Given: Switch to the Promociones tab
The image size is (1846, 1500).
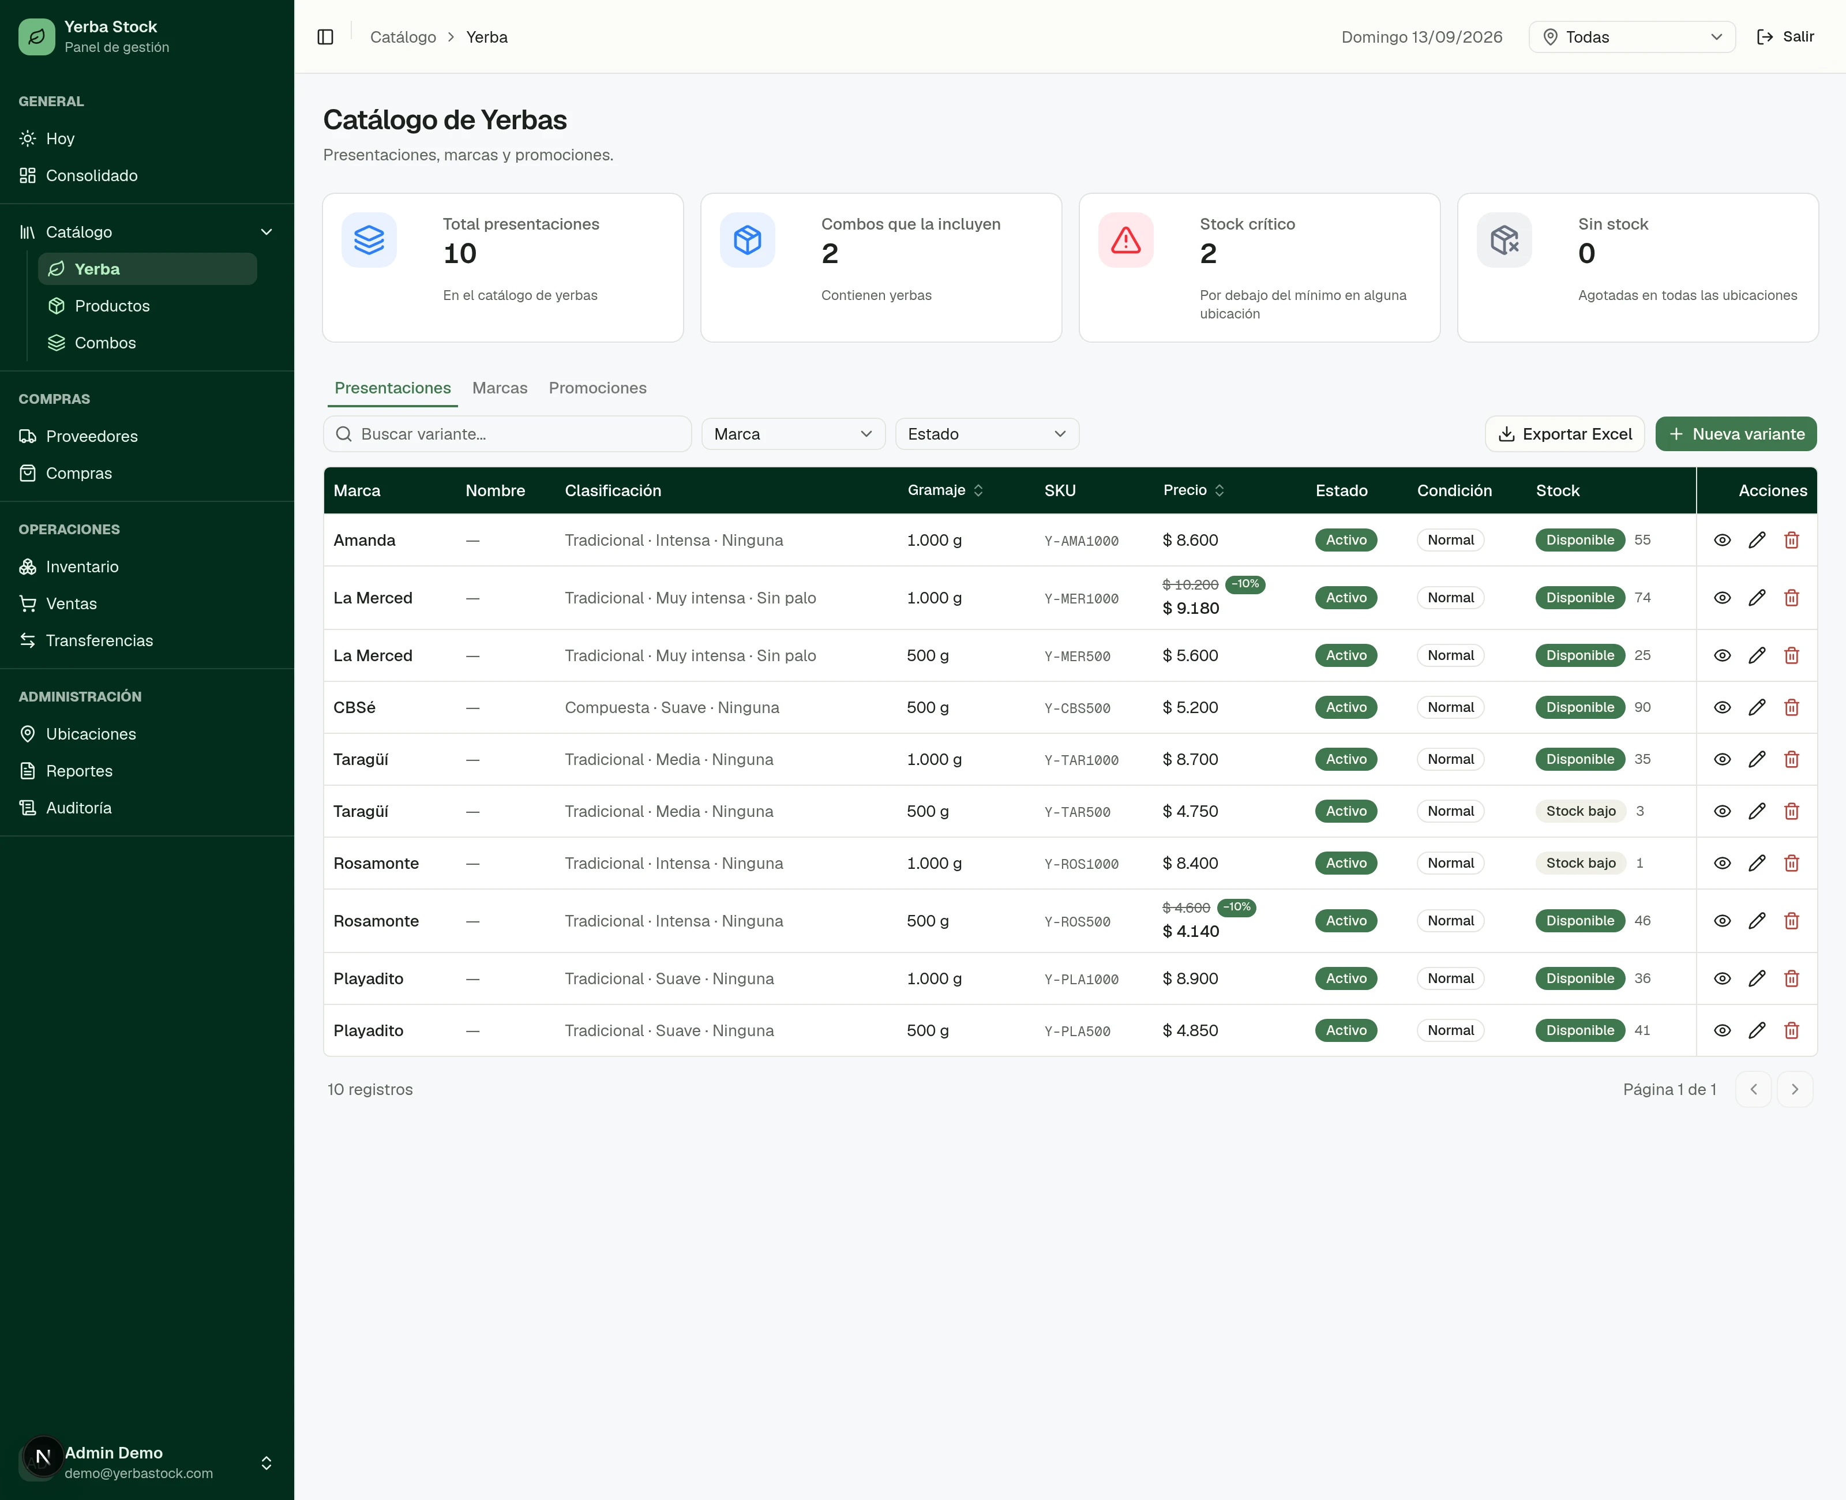Looking at the screenshot, I should (x=597, y=389).
